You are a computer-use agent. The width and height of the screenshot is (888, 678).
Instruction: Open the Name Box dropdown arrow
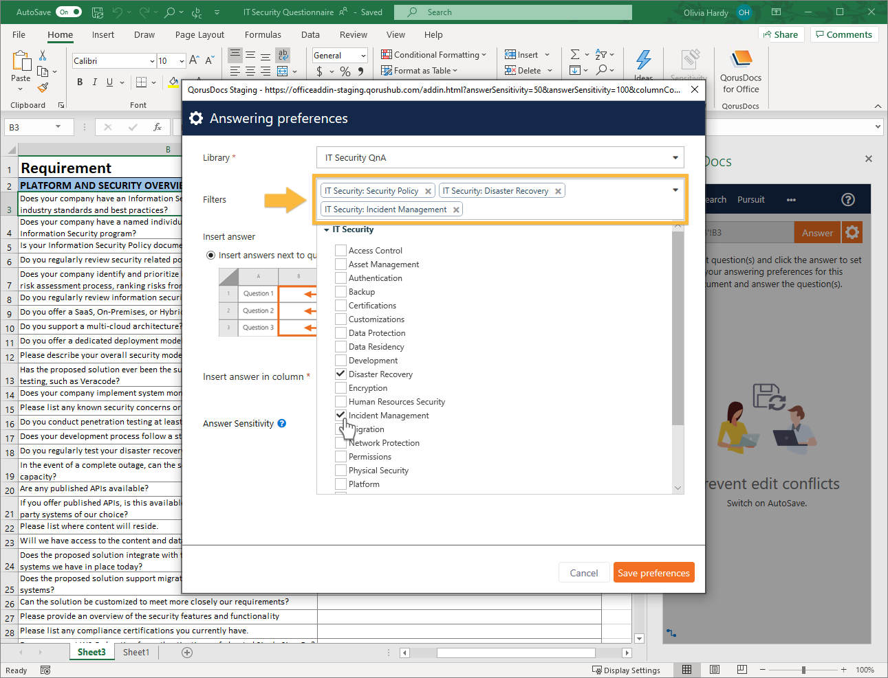58,127
